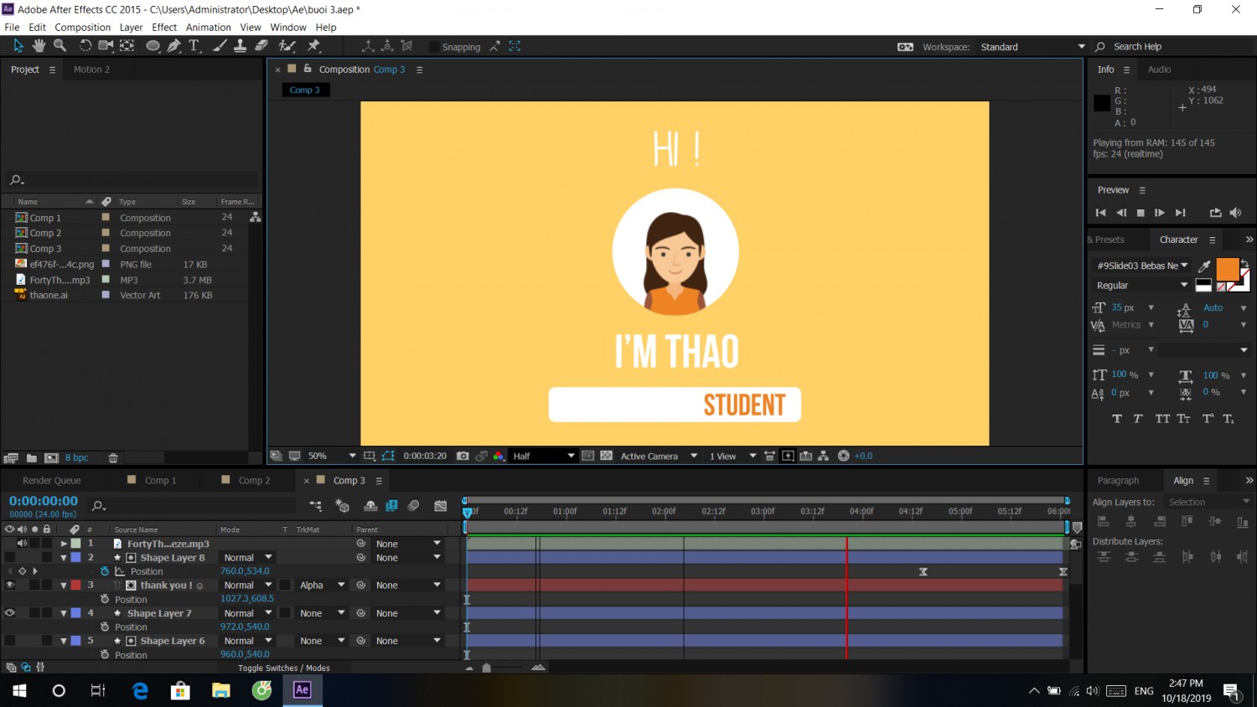Take a snapshot with the camera icon
Image resolution: width=1257 pixels, height=707 pixels.
(x=463, y=456)
